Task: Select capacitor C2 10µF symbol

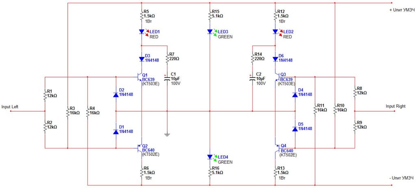Action: (252, 78)
